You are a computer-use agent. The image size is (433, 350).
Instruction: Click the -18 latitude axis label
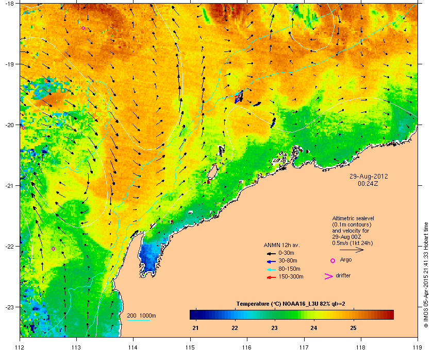pos(10,4)
